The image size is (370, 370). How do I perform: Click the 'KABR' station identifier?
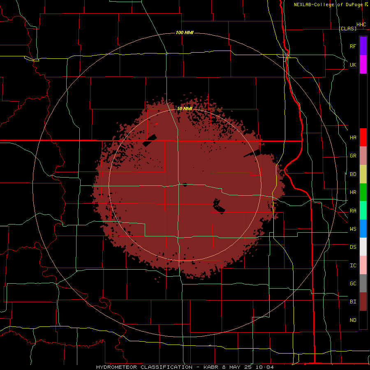(x=211, y=367)
